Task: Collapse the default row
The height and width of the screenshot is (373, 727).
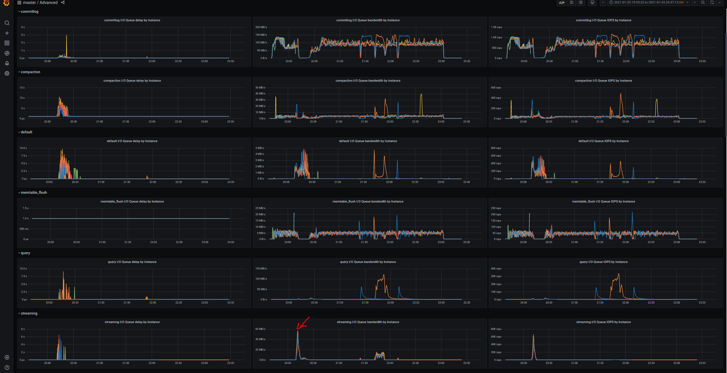Action: pos(25,132)
